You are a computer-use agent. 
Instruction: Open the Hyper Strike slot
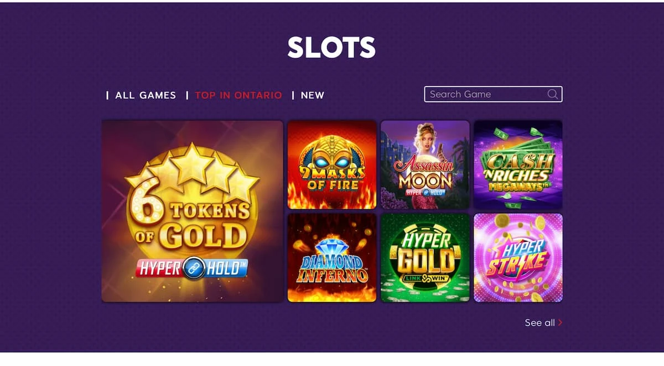coord(518,257)
